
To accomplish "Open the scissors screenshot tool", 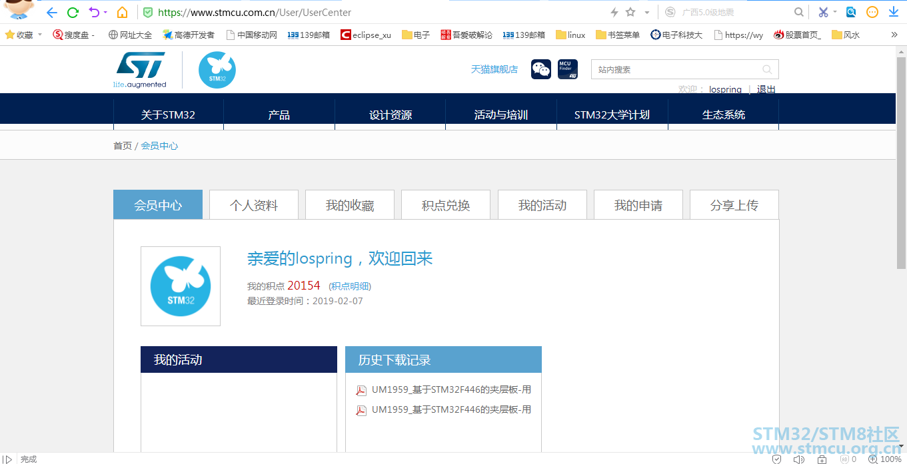I will (x=823, y=12).
